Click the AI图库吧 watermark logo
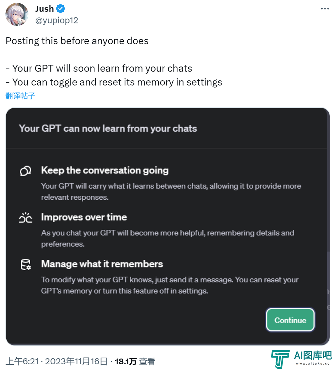The image size is (336, 370). (x=301, y=359)
